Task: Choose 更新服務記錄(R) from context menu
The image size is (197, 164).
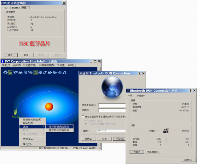Action: 32,120
